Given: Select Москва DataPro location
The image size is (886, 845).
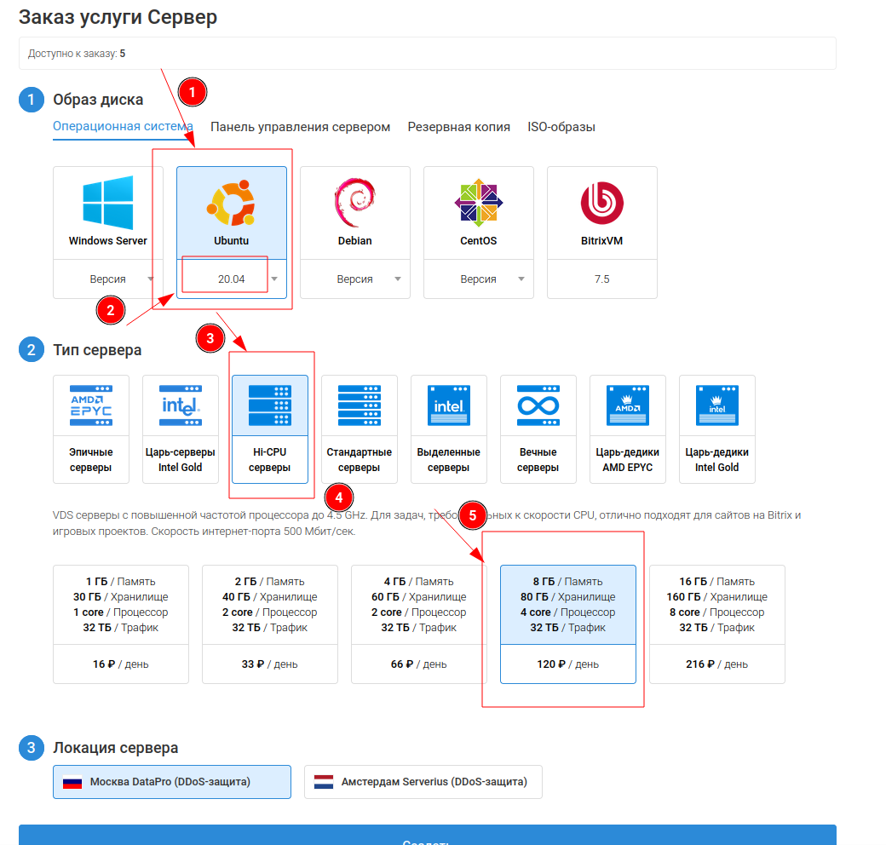Looking at the screenshot, I should pos(172,782).
